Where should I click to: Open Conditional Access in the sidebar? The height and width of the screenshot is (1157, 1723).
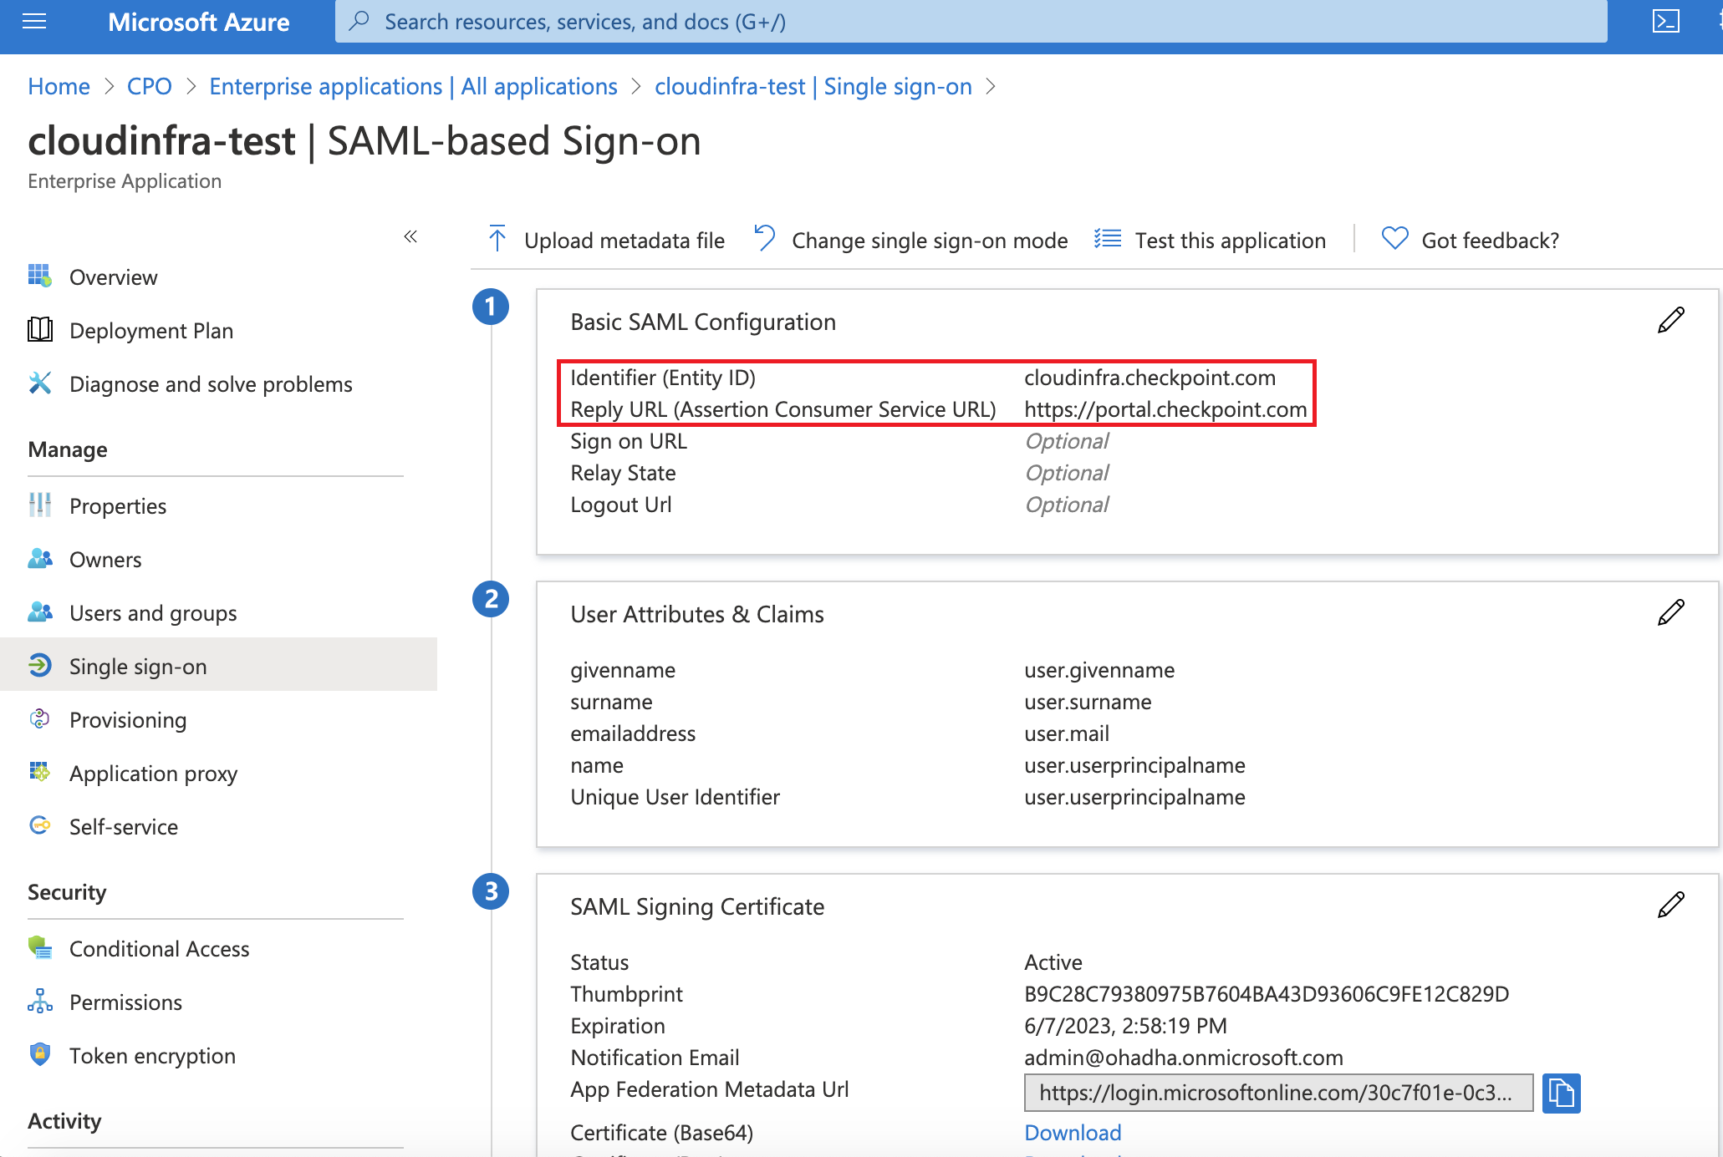159,948
